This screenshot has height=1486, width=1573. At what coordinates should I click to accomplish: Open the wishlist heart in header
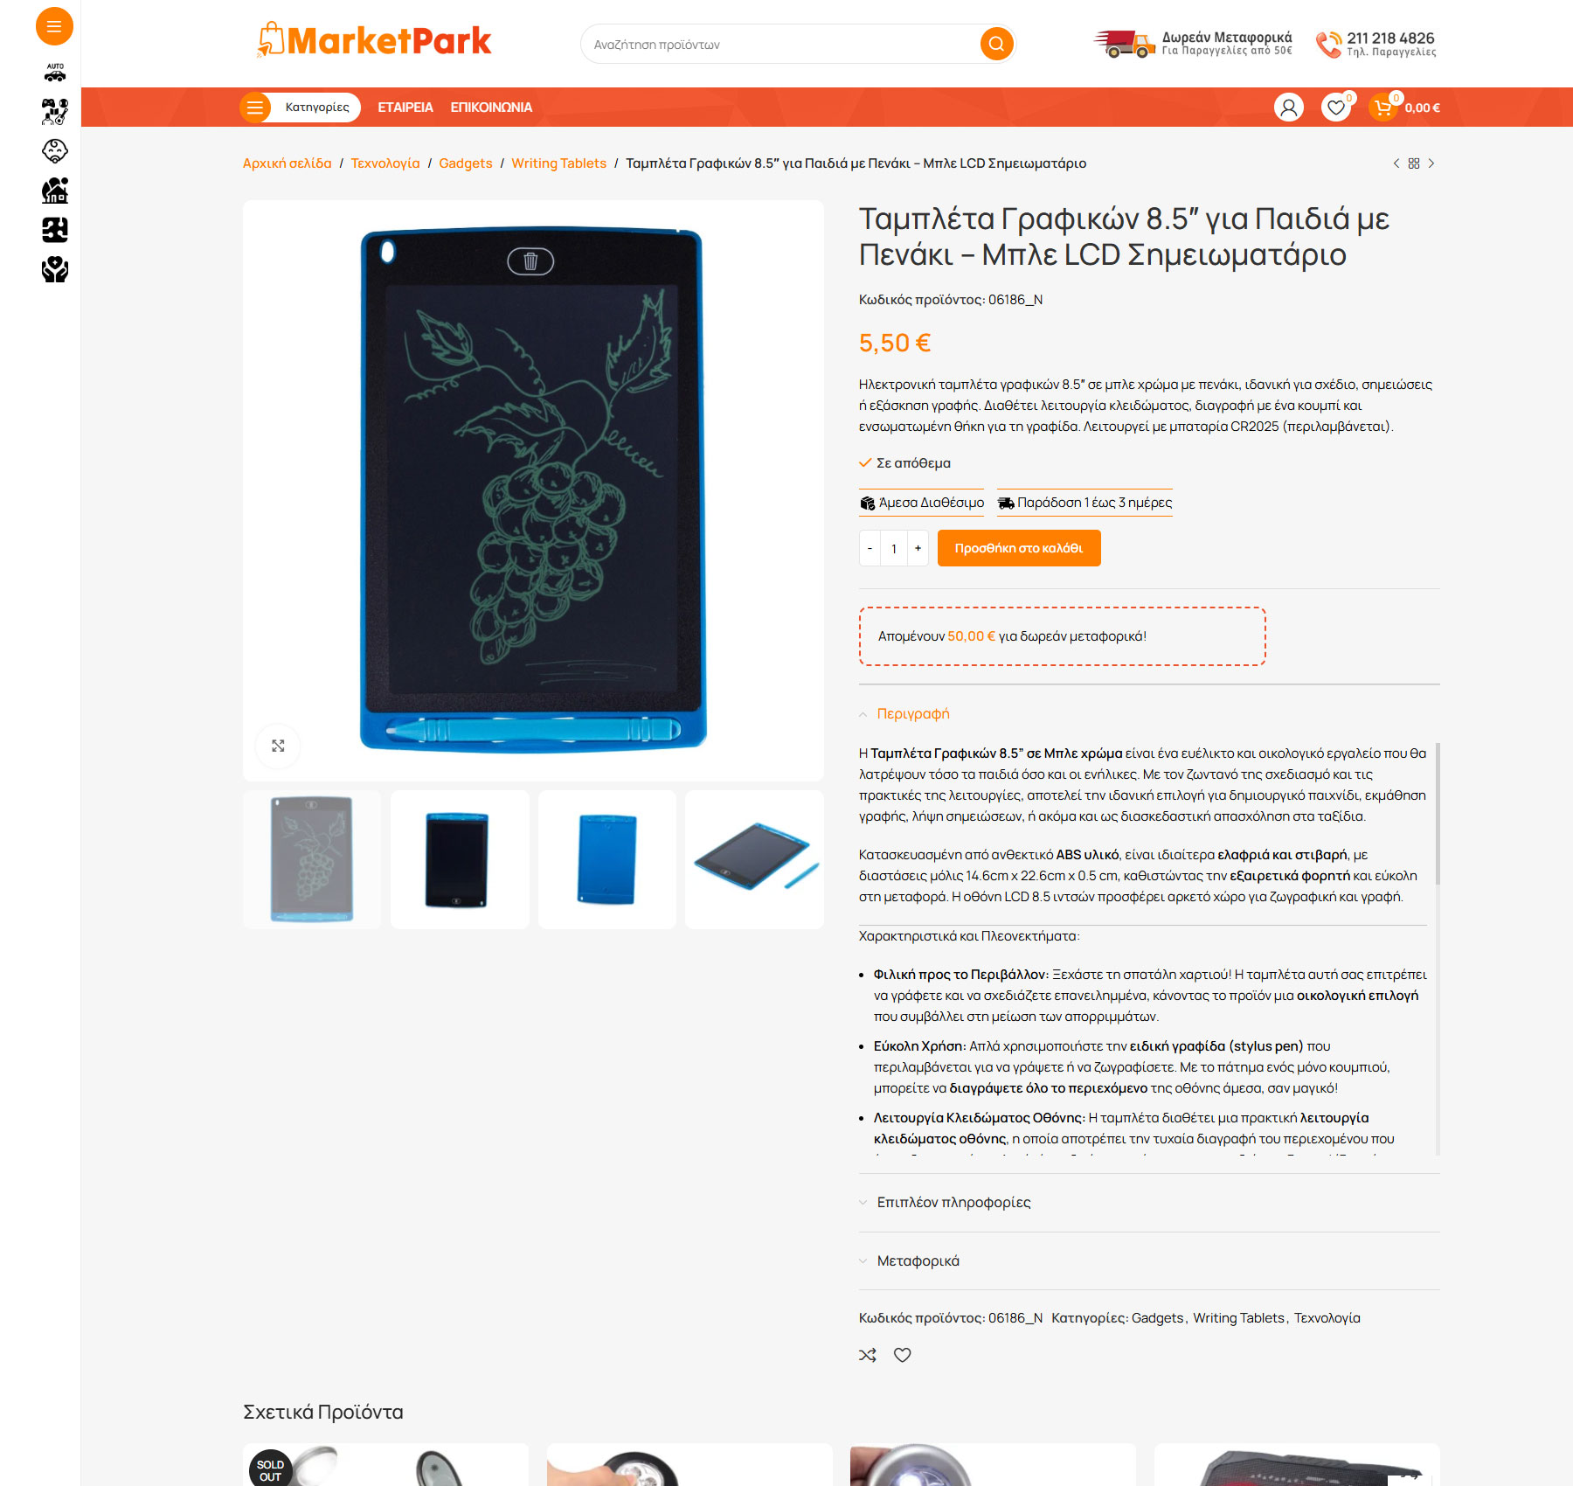[x=1335, y=108]
